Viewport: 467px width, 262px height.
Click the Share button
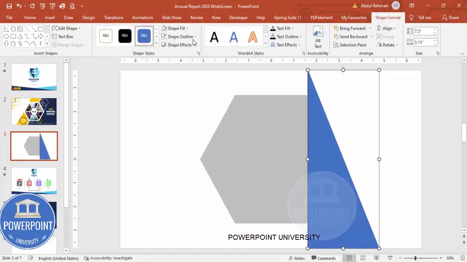pyautogui.click(x=450, y=17)
